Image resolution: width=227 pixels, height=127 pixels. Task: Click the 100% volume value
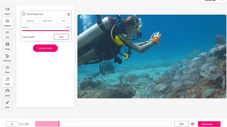(x=68, y=27)
